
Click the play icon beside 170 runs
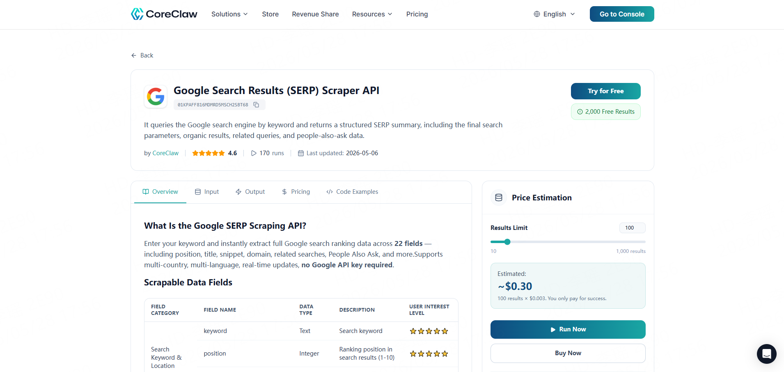coord(254,153)
